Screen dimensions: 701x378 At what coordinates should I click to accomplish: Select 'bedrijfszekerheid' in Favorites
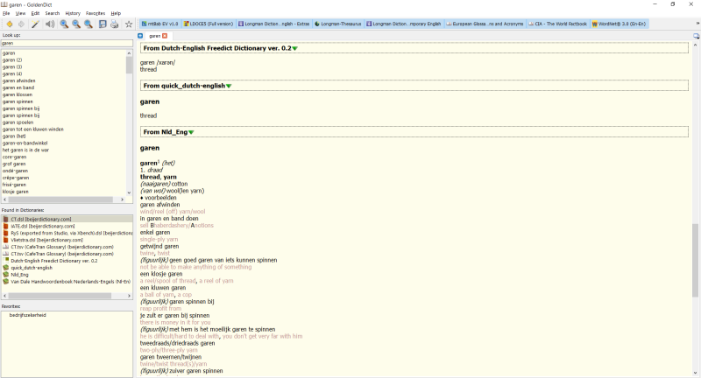coord(28,315)
